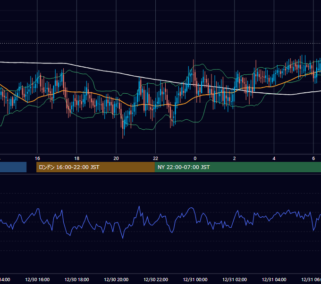This screenshot has width=321, height=284.
Task: Click the hour label 6 on price chart axis
Action: [313, 159]
